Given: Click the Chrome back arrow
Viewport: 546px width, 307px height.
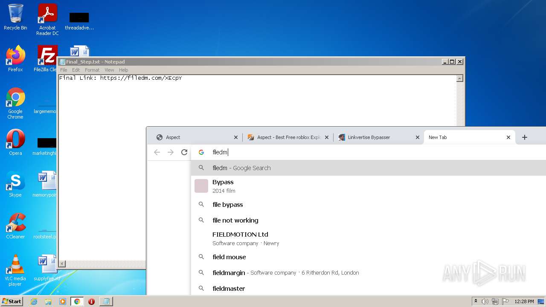Looking at the screenshot, I should point(157,152).
